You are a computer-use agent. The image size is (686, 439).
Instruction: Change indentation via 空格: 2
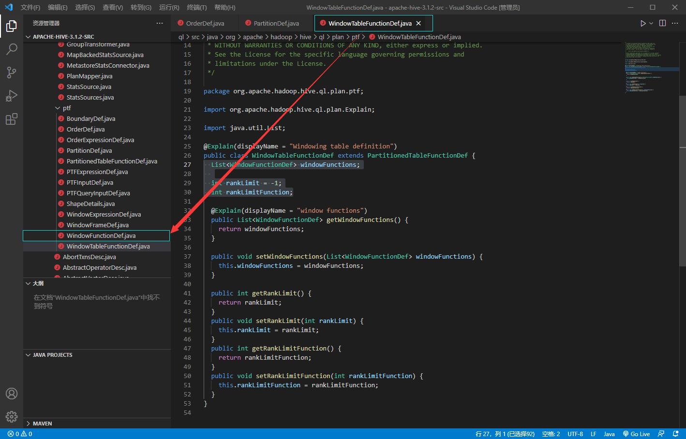click(x=551, y=434)
